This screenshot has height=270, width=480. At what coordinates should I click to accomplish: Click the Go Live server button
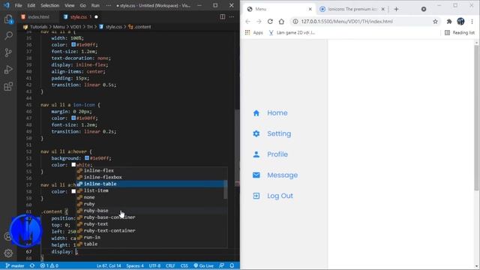(203, 265)
